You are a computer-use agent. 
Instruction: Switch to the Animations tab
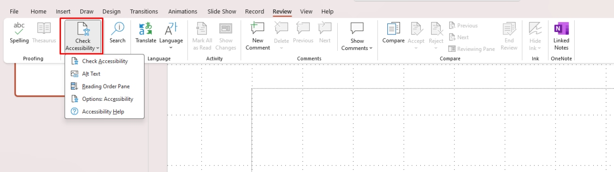click(x=183, y=11)
